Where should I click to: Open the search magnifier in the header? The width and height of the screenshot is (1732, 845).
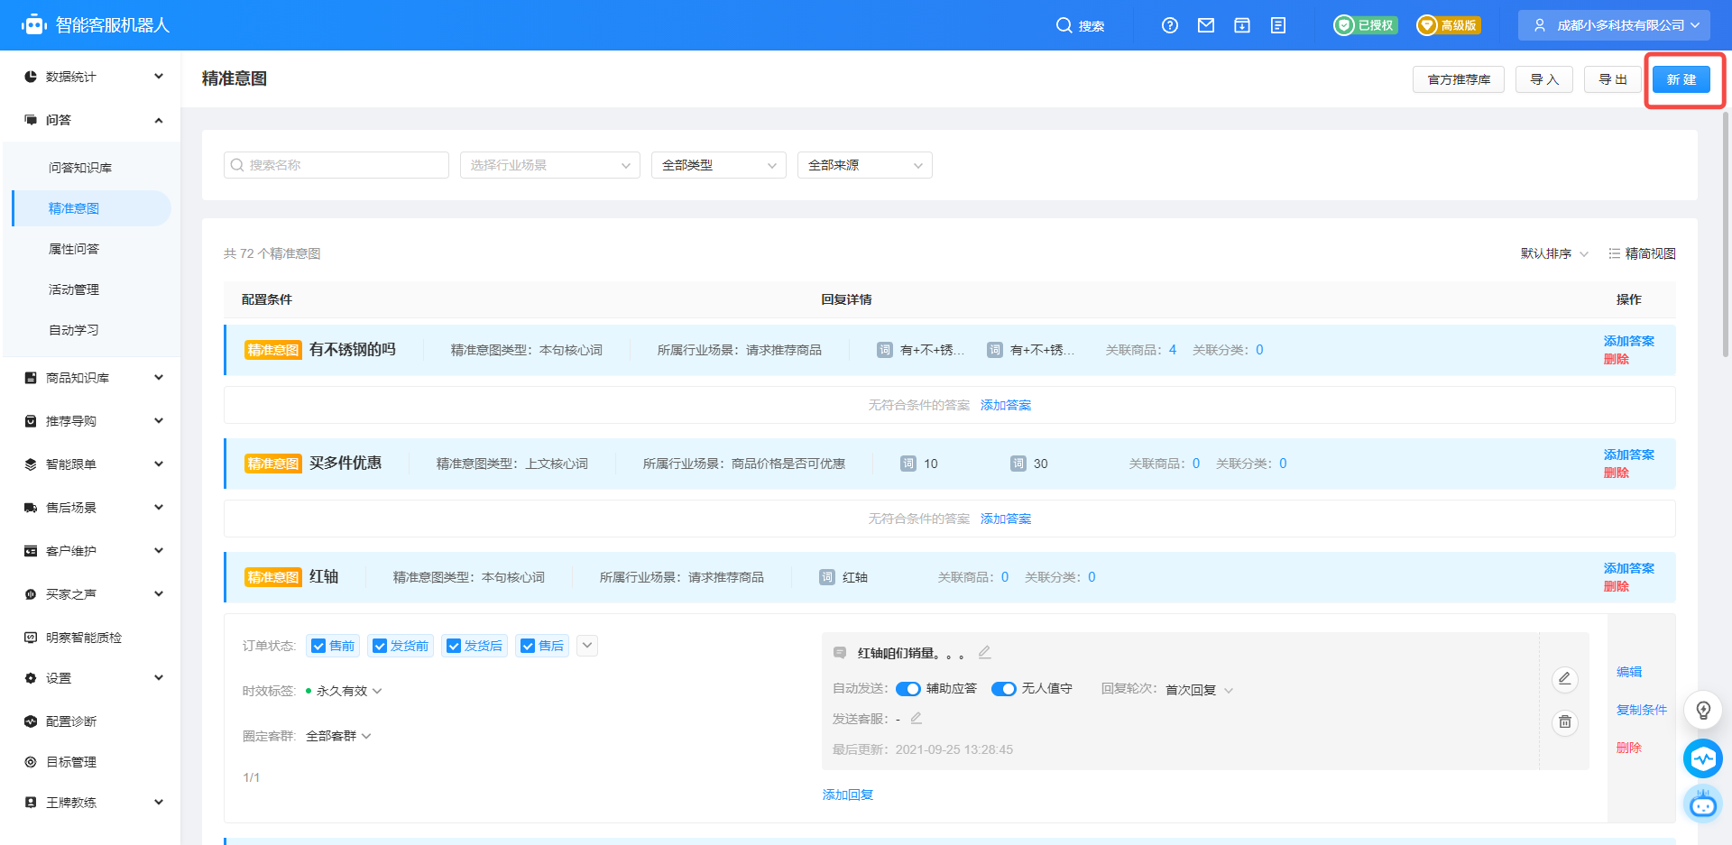1064,25
